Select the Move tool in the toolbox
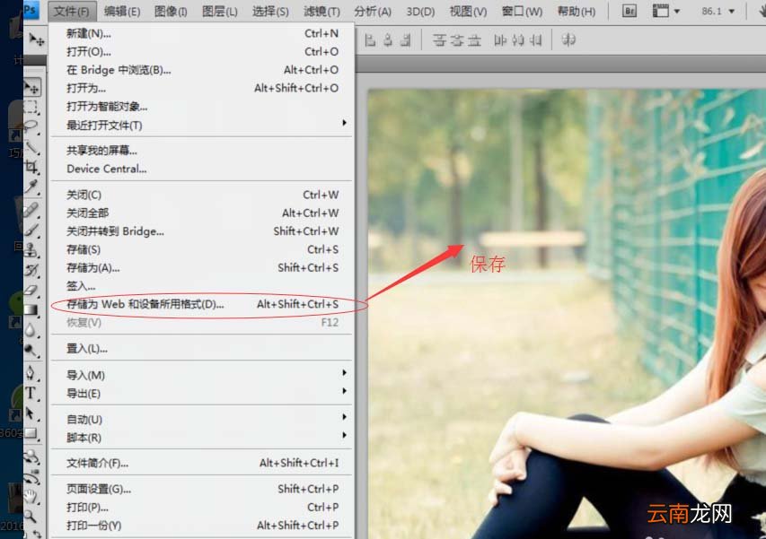 pyautogui.click(x=32, y=88)
